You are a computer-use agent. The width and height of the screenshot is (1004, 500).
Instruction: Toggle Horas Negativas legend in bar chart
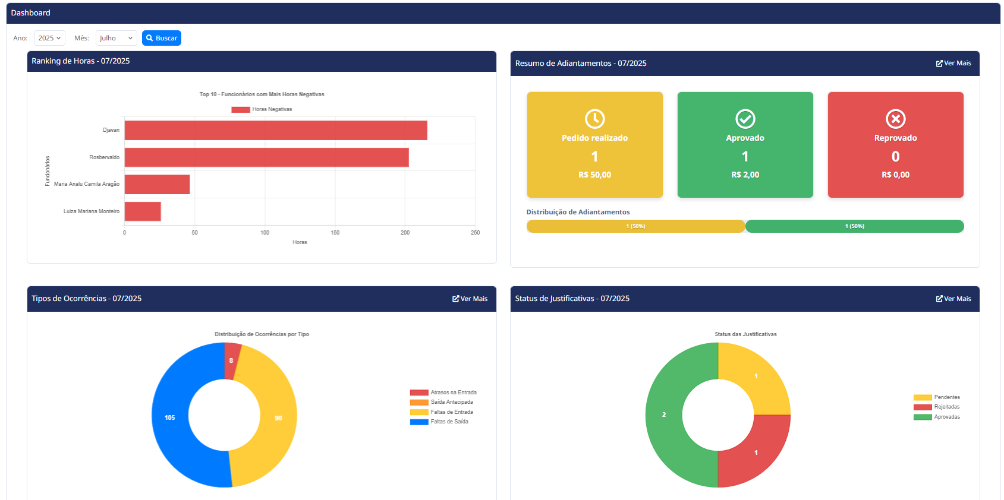[x=262, y=109]
